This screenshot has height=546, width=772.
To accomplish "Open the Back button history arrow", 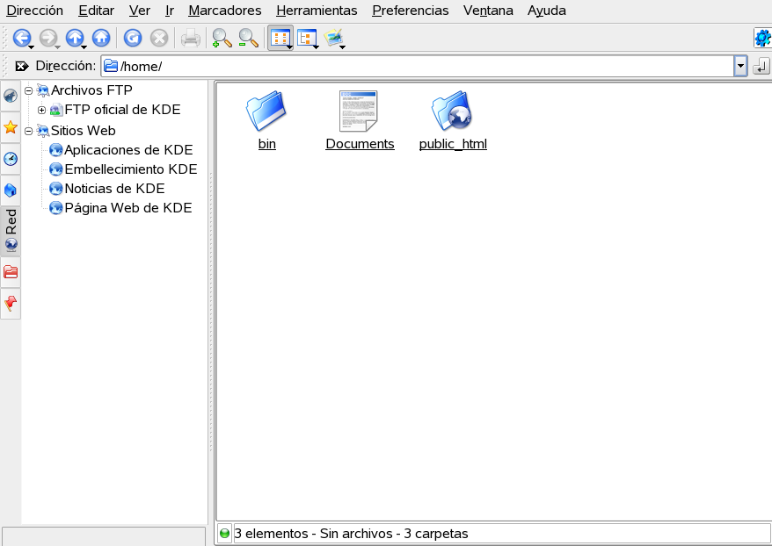I will 32,47.
